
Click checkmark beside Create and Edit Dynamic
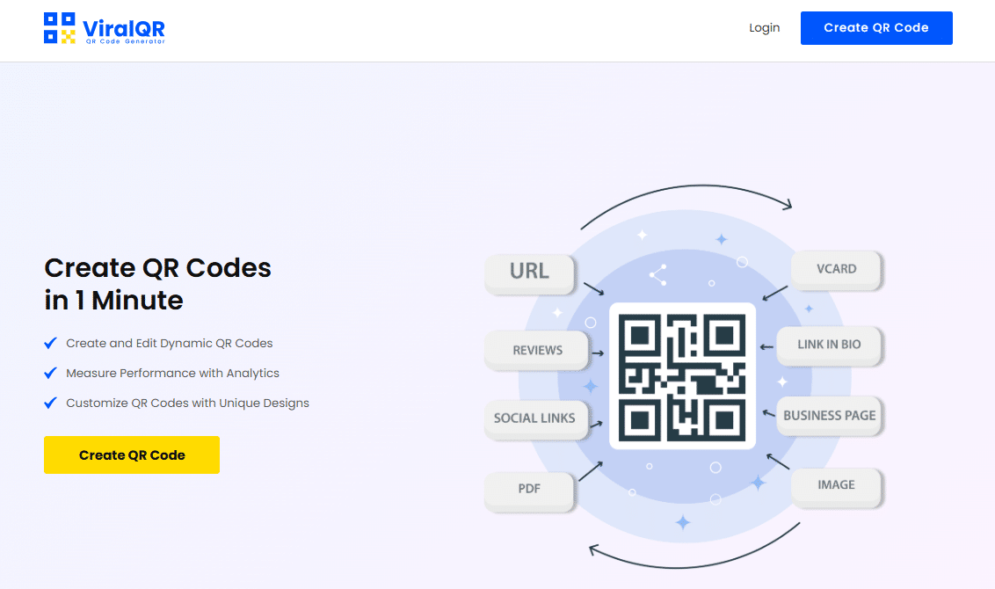point(51,343)
